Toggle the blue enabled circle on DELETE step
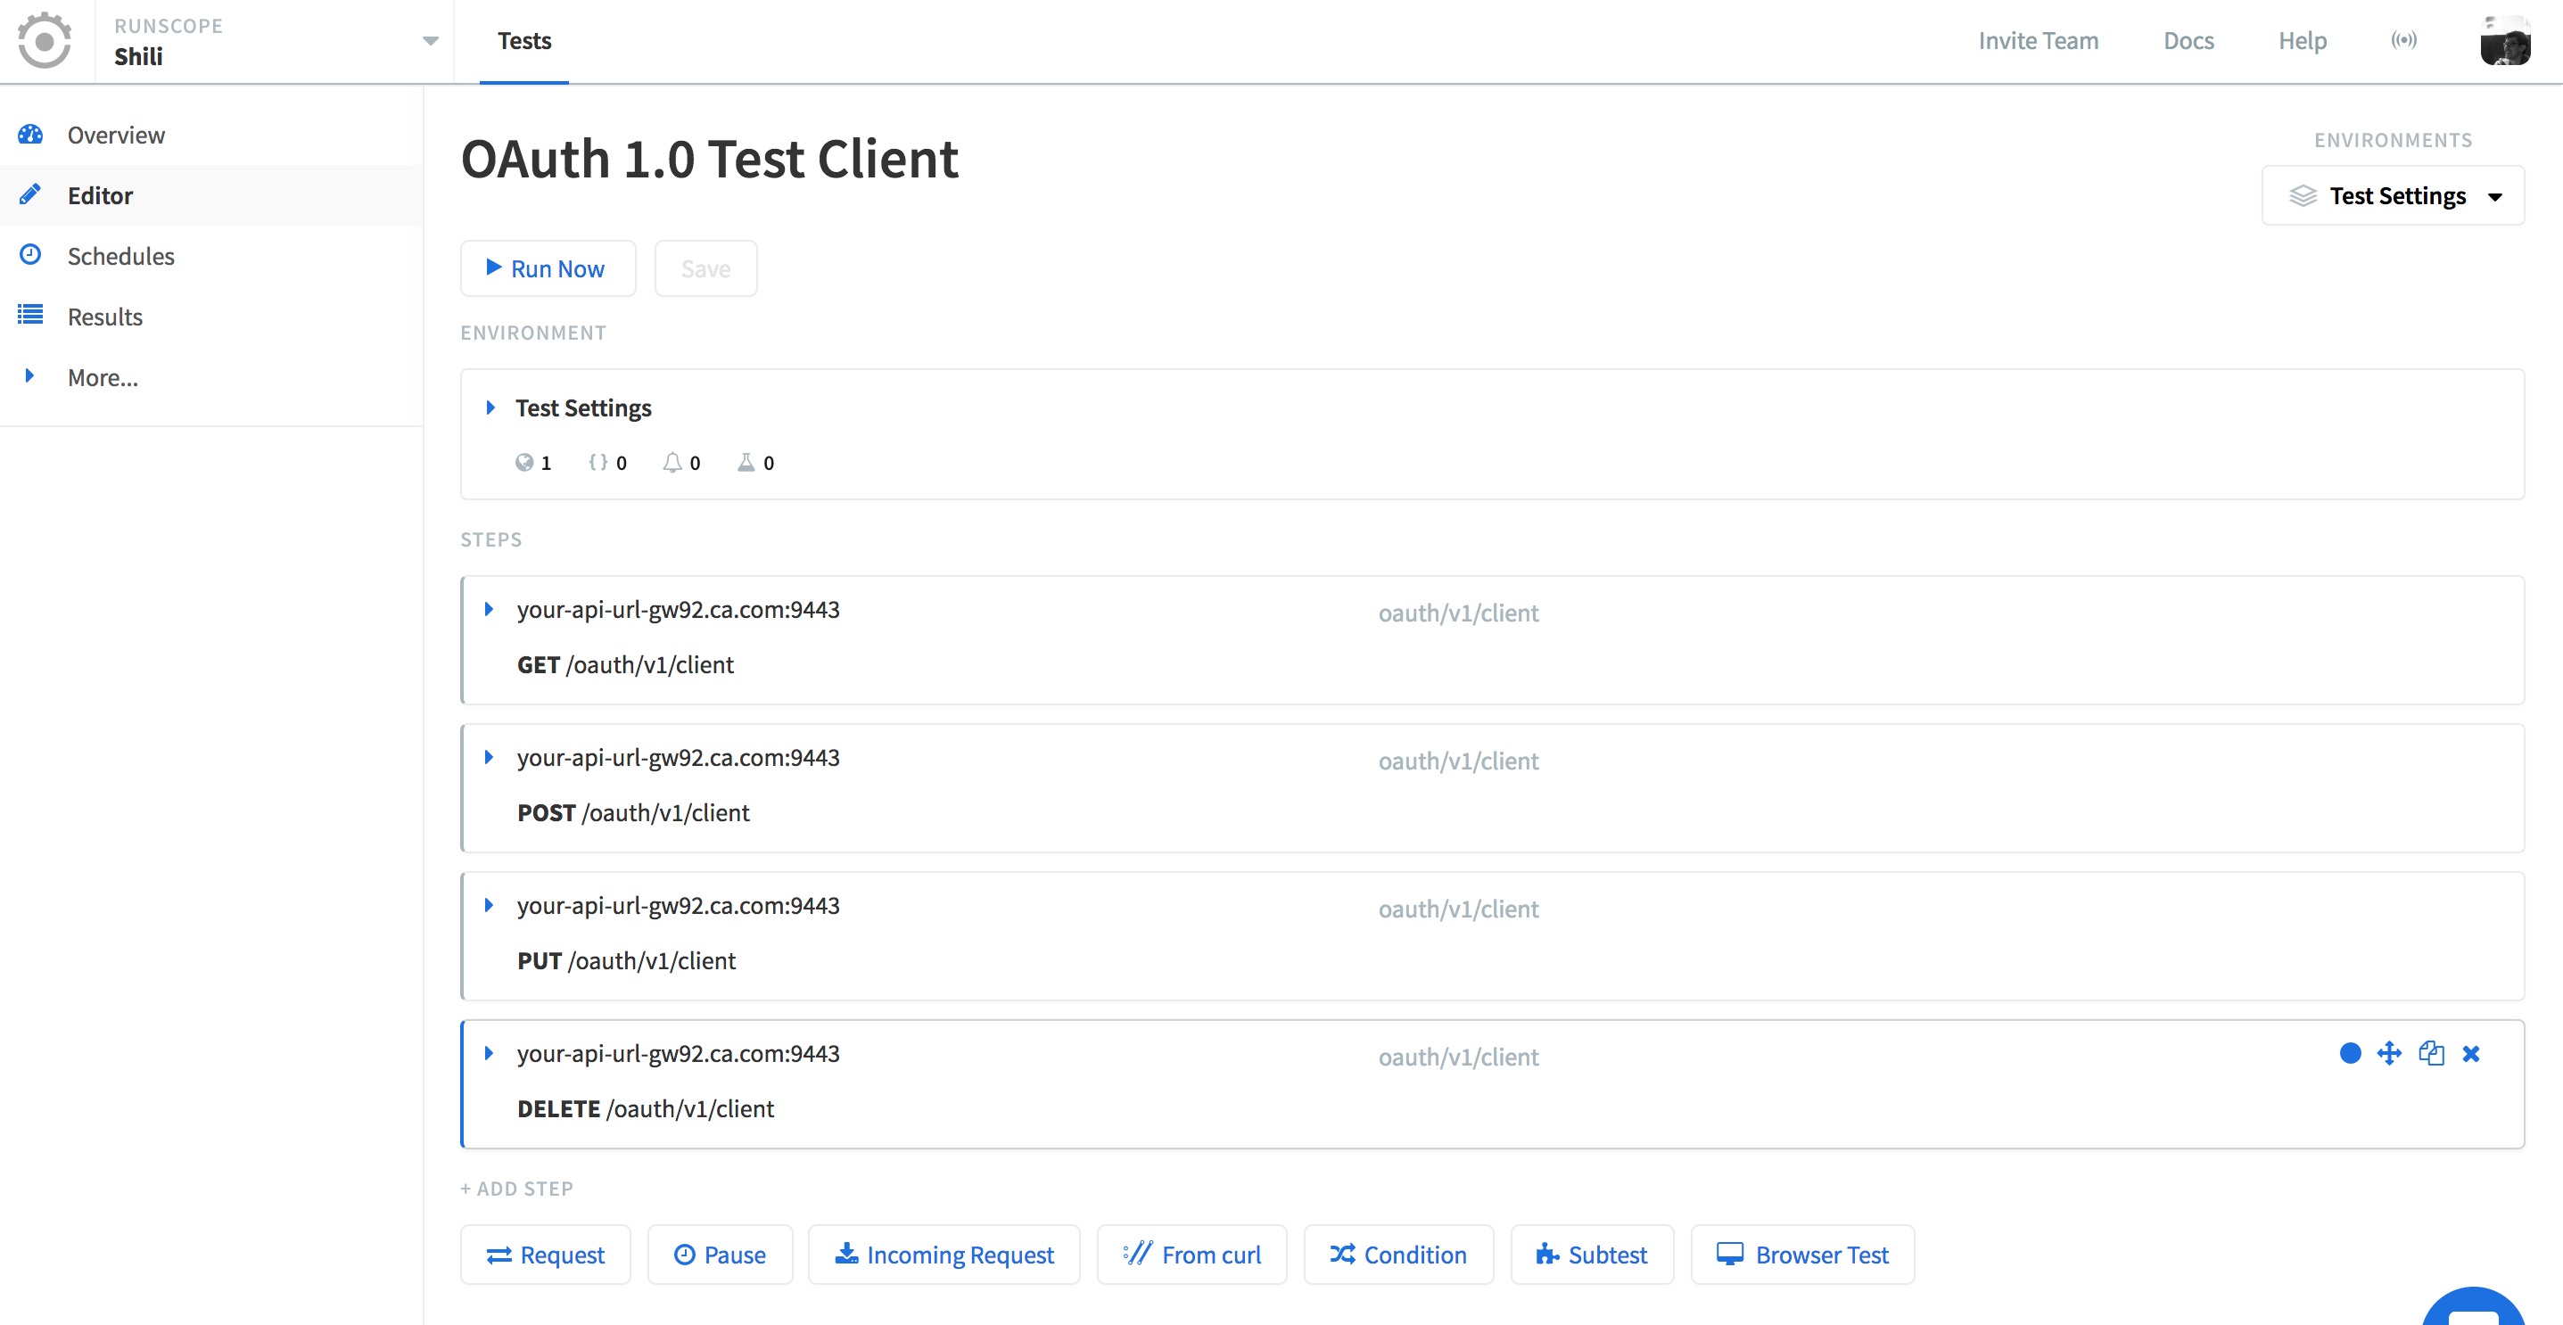Image resolution: width=2563 pixels, height=1325 pixels. tap(2350, 1053)
